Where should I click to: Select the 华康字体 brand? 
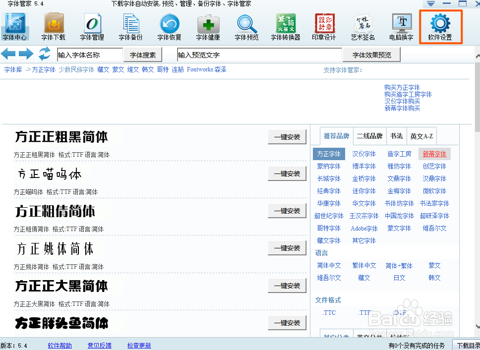[329, 203]
